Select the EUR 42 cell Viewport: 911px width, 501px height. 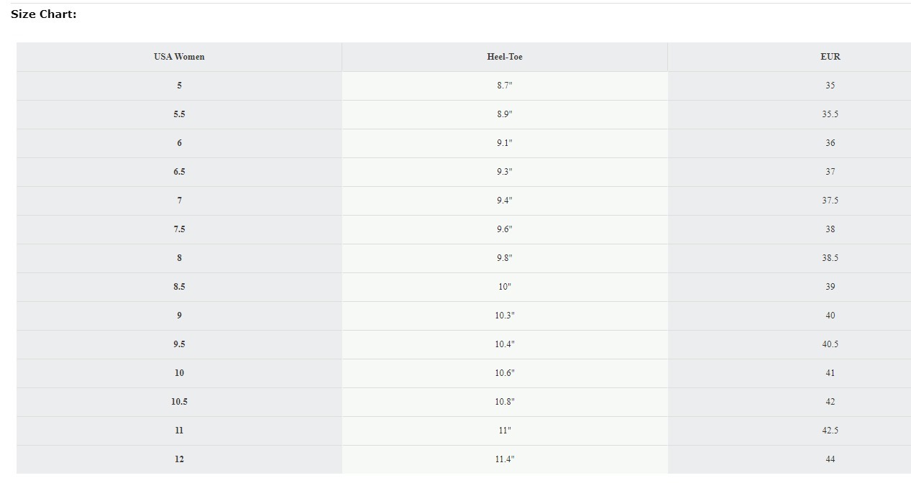[830, 402]
